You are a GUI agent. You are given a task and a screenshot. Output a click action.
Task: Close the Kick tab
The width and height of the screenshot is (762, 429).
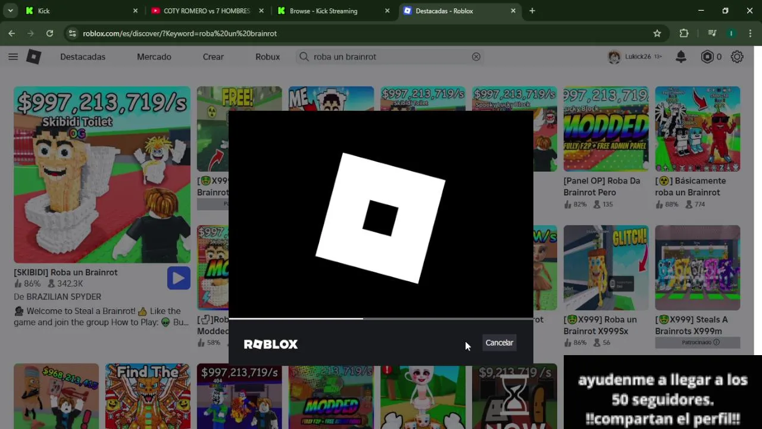pyautogui.click(x=135, y=11)
